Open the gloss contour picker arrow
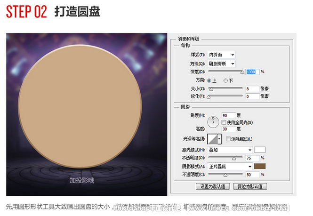The height and width of the screenshot is (216, 313). point(220,139)
